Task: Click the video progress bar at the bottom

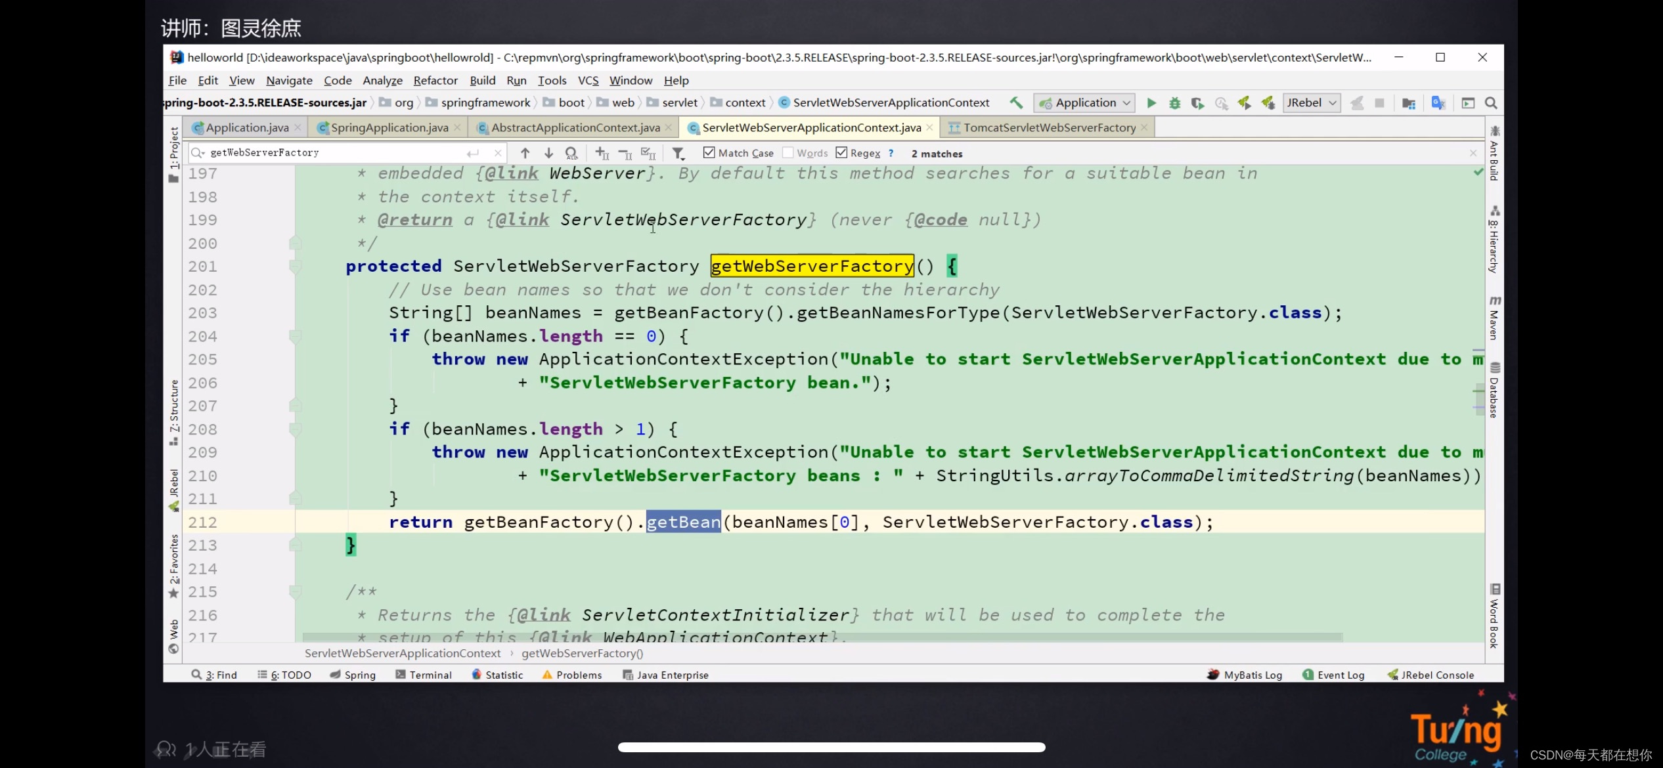Action: click(x=831, y=747)
